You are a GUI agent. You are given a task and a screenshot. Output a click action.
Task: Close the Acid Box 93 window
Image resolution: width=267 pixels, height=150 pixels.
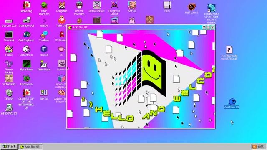pyautogui.click(x=212, y=27)
